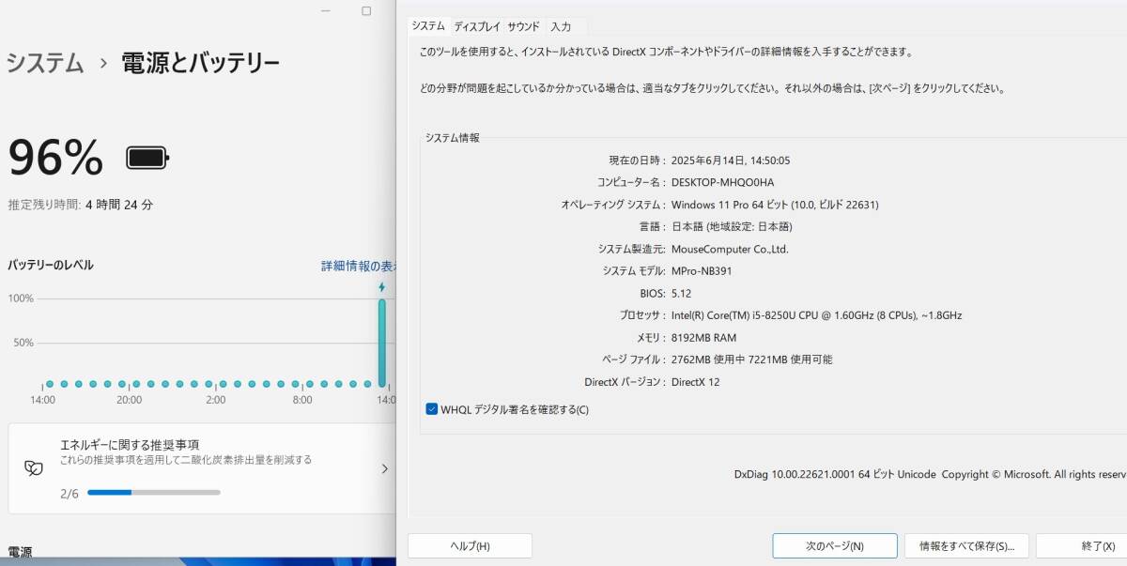Switch to the サウンド tab
This screenshot has width=1127, height=566.
click(524, 26)
